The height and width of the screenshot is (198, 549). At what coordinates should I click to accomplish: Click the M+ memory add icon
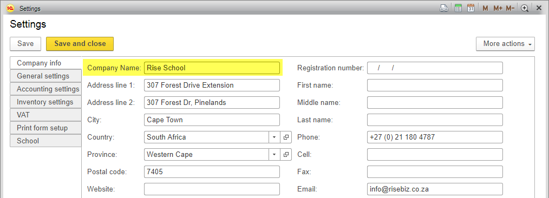pos(498,9)
